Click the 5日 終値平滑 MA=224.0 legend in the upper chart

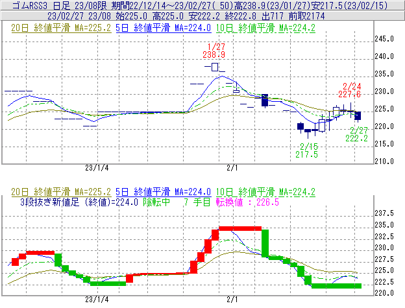click(x=164, y=28)
